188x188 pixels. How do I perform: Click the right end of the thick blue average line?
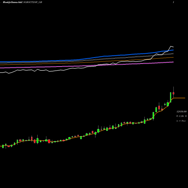click(x=173, y=50)
